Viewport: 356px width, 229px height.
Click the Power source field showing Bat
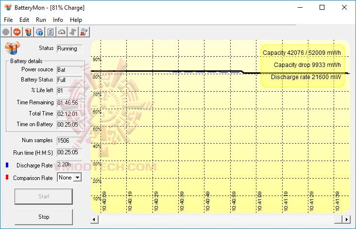[x=69, y=70]
